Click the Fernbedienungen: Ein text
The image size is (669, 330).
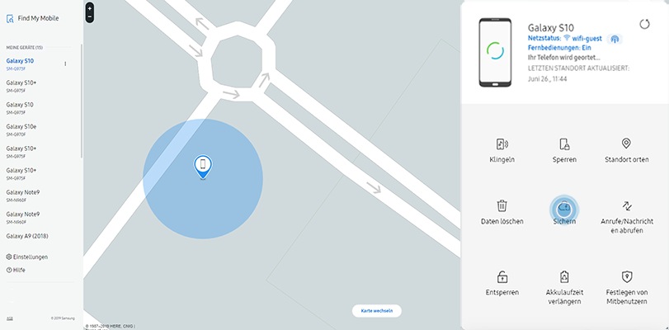coord(560,48)
